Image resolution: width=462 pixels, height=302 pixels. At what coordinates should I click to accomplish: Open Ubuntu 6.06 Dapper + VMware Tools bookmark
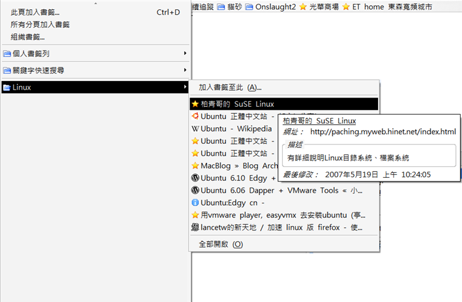tap(283, 190)
